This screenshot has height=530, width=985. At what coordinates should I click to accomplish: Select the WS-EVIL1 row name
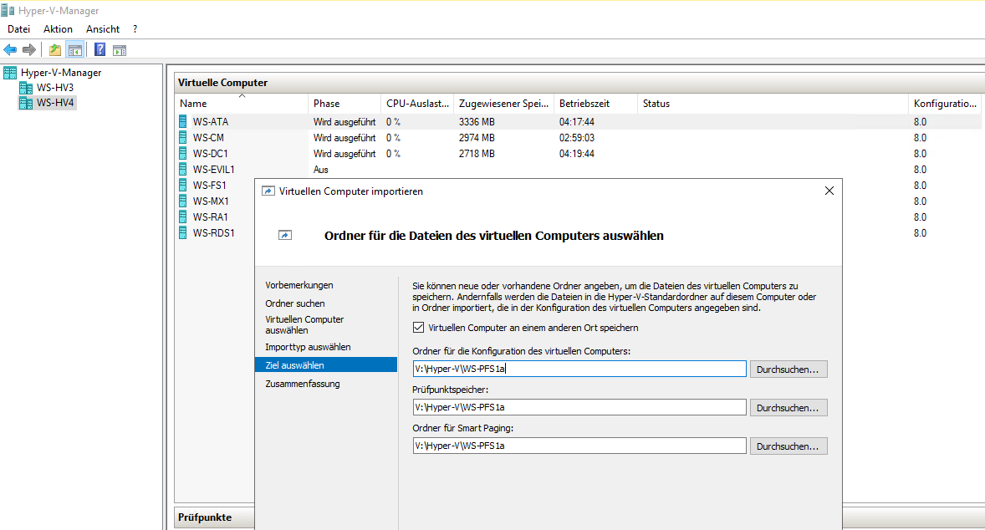[213, 170]
